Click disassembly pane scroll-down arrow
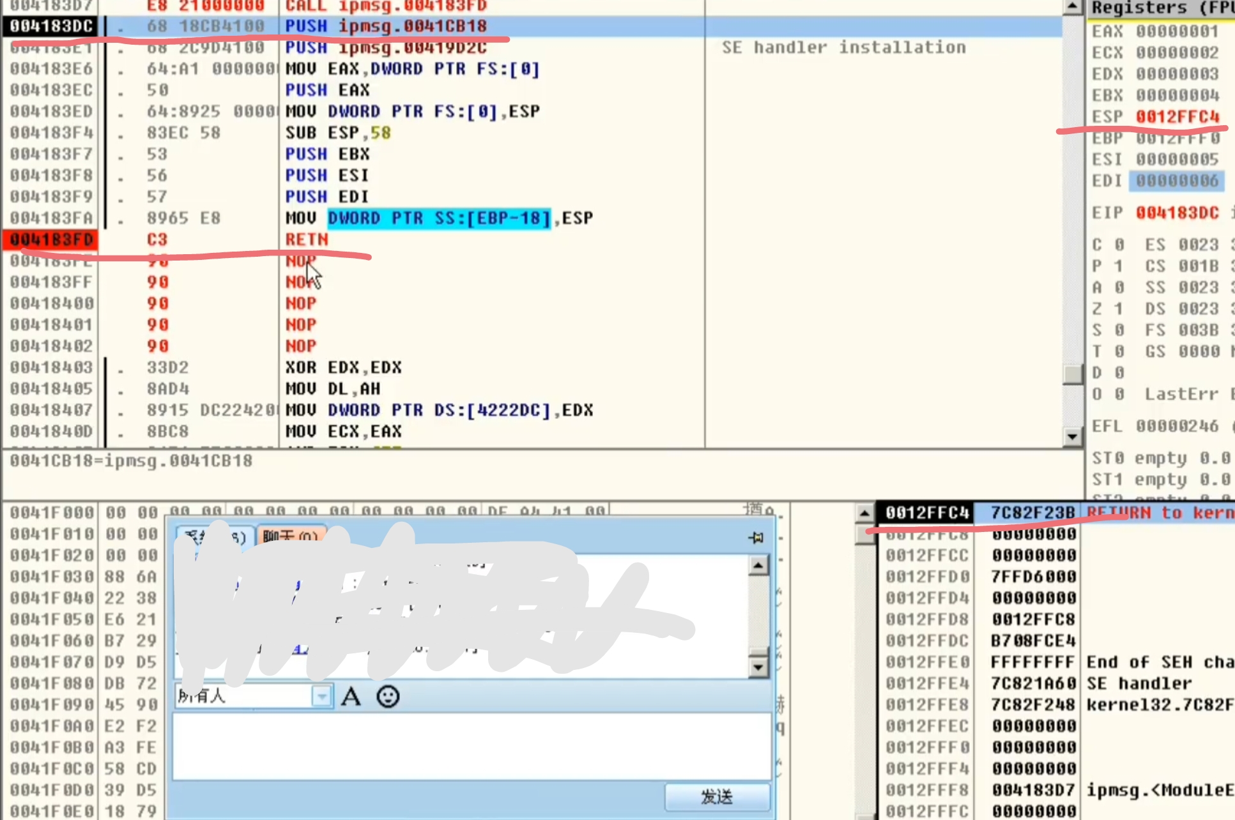Viewport: 1235px width, 820px height. pos(1072,437)
